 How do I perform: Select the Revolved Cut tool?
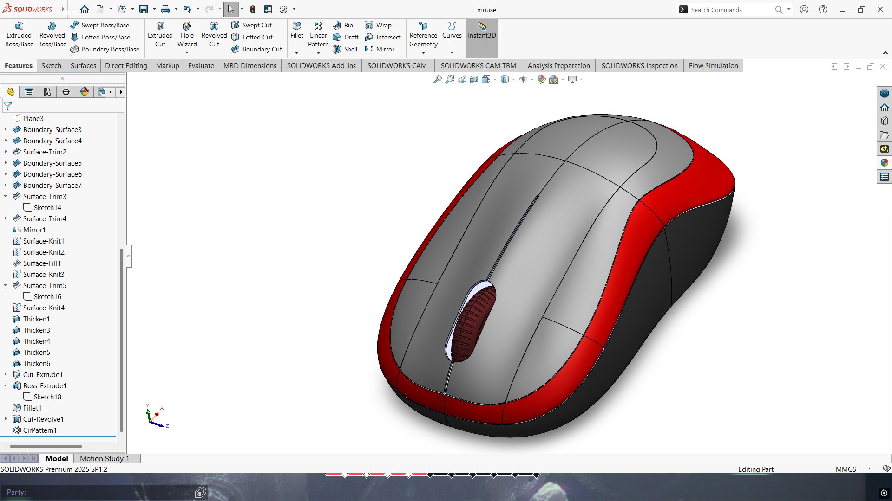click(214, 35)
